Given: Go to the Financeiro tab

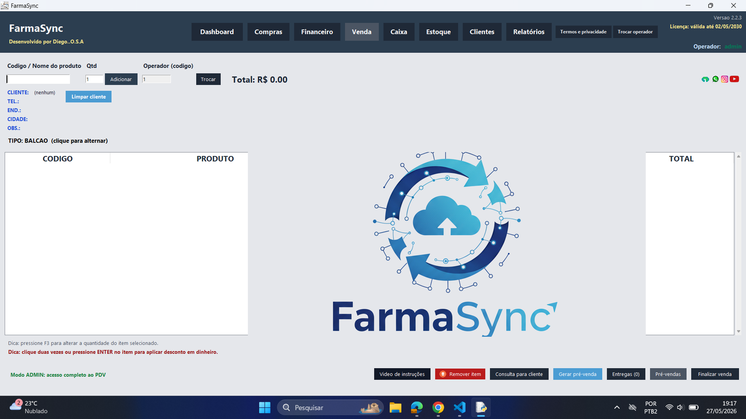Looking at the screenshot, I should point(317,32).
